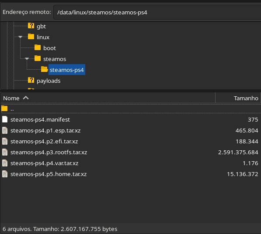Click the 375 size value
The image size is (261, 234).
(253, 120)
